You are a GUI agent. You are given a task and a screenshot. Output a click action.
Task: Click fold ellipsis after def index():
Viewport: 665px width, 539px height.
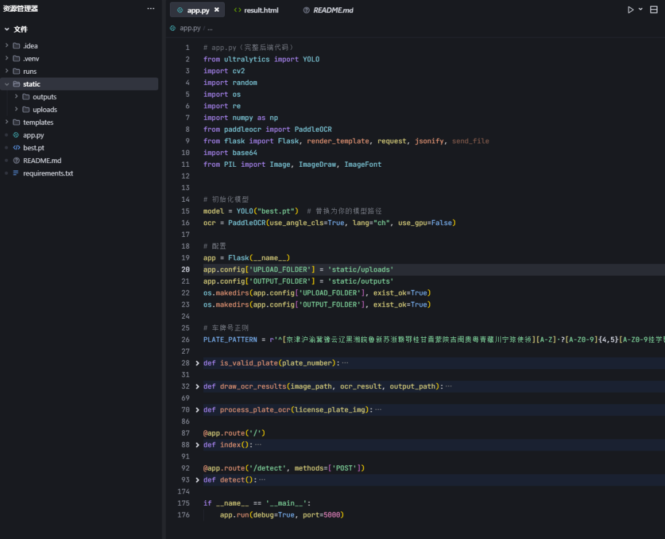coord(258,445)
